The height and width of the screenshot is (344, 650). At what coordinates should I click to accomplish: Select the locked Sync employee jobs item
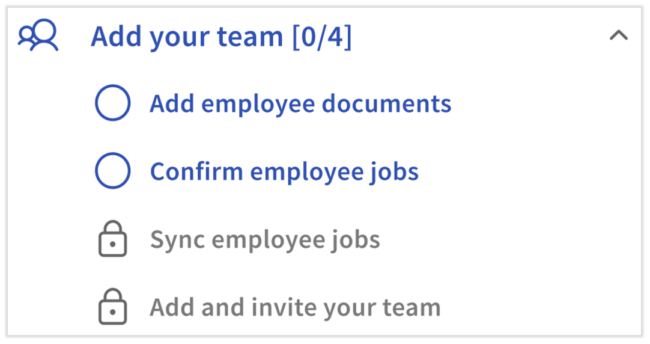pyautogui.click(x=265, y=239)
